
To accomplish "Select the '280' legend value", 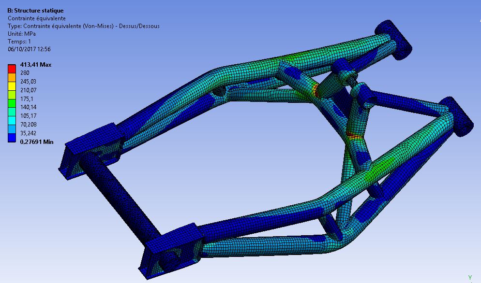I will click(25, 73).
